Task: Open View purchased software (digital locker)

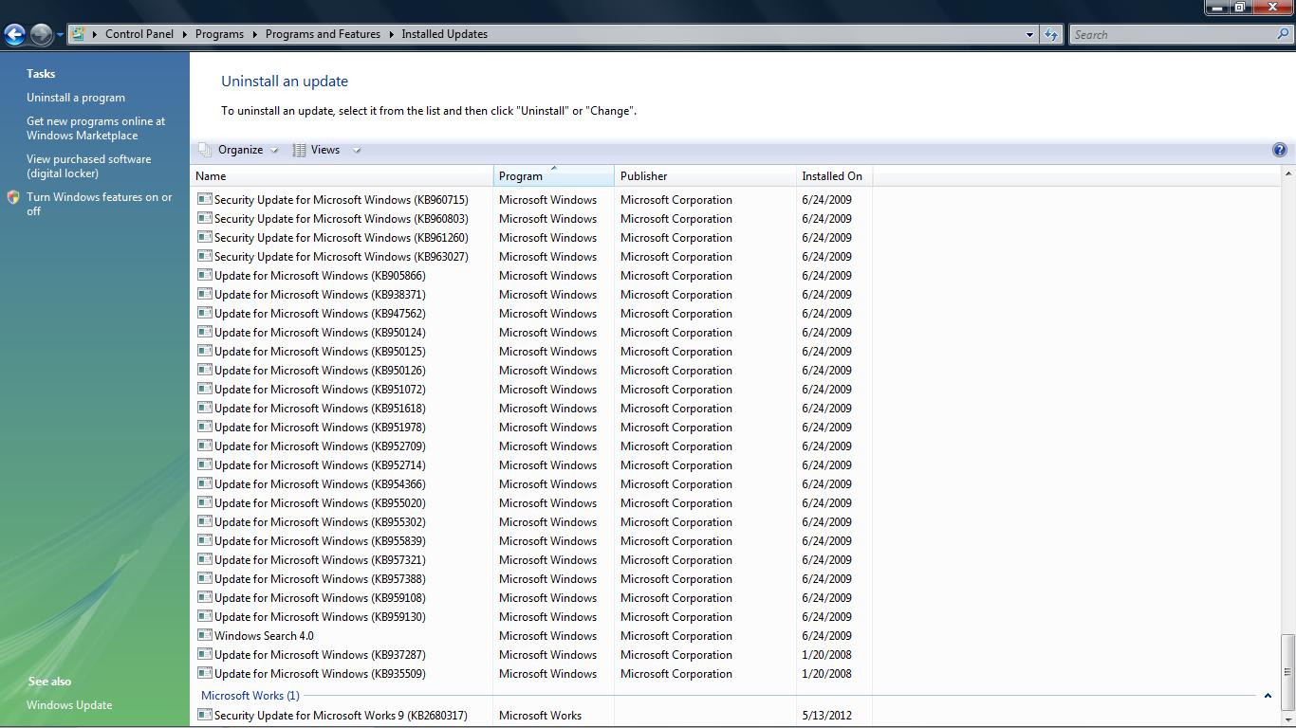Action: [88, 166]
